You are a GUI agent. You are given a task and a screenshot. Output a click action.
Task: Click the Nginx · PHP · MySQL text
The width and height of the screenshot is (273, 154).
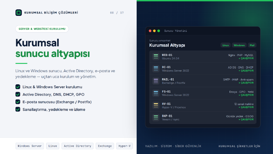241,55
